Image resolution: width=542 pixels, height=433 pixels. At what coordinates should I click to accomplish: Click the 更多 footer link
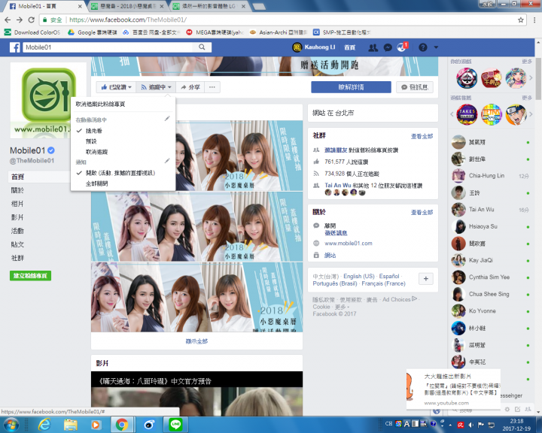pos(341,307)
